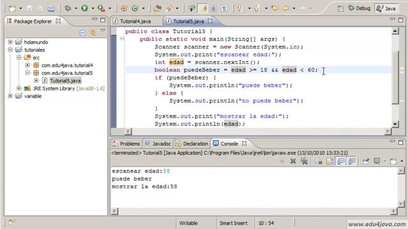Click Collapse All in Package Explorer
408x229 pixels.
(82, 32)
